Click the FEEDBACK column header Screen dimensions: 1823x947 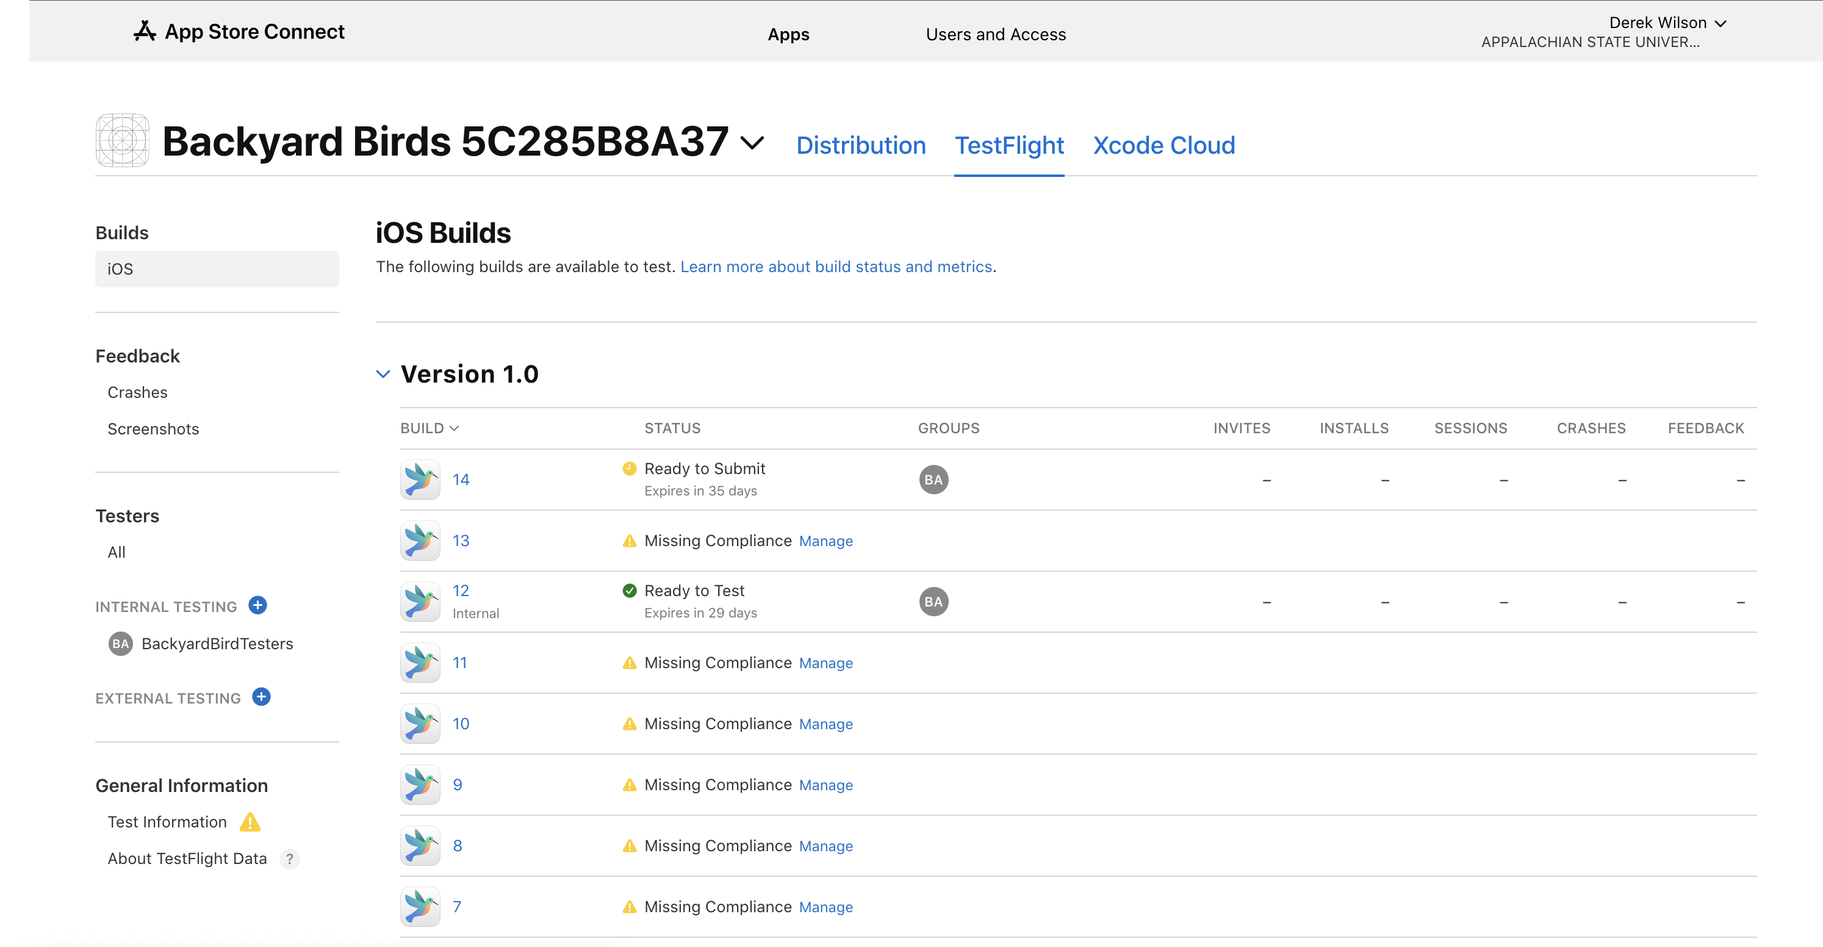(x=1705, y=428)
